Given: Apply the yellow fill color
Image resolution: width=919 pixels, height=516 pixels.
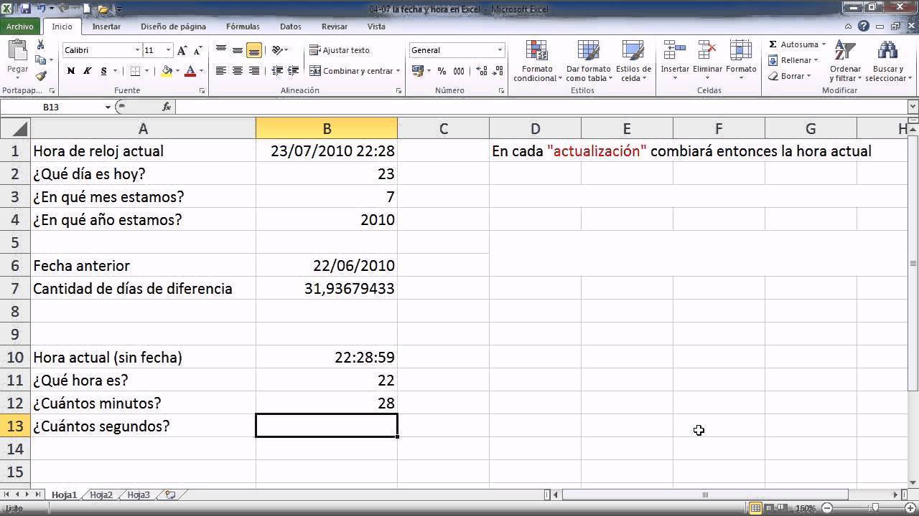Looking at the screenshot, I should (167, 71).
